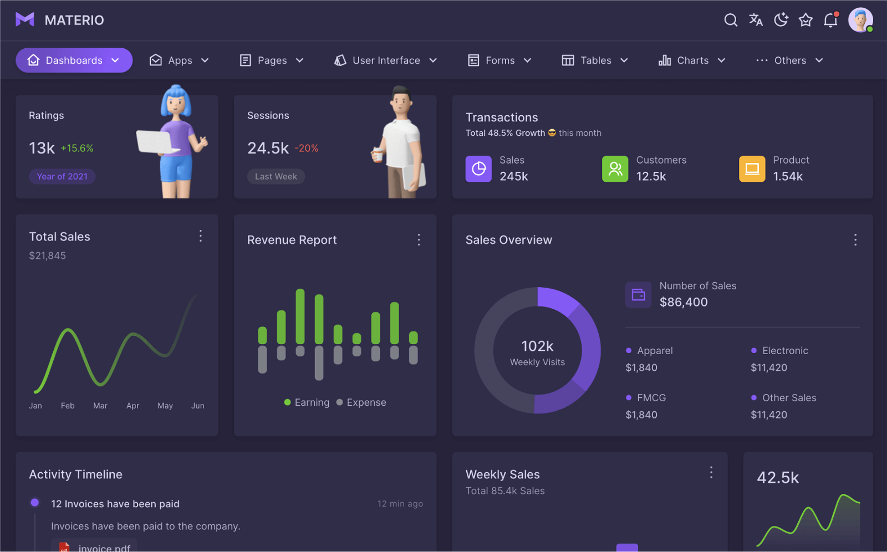The width and height of the screenshot is (887, 552).
Task: Expand the Dashboards dropdown menu
Action: pyautogui.click(x=74, y=60)
